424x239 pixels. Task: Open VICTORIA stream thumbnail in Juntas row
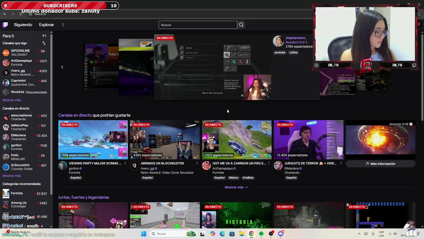[237, 215]
